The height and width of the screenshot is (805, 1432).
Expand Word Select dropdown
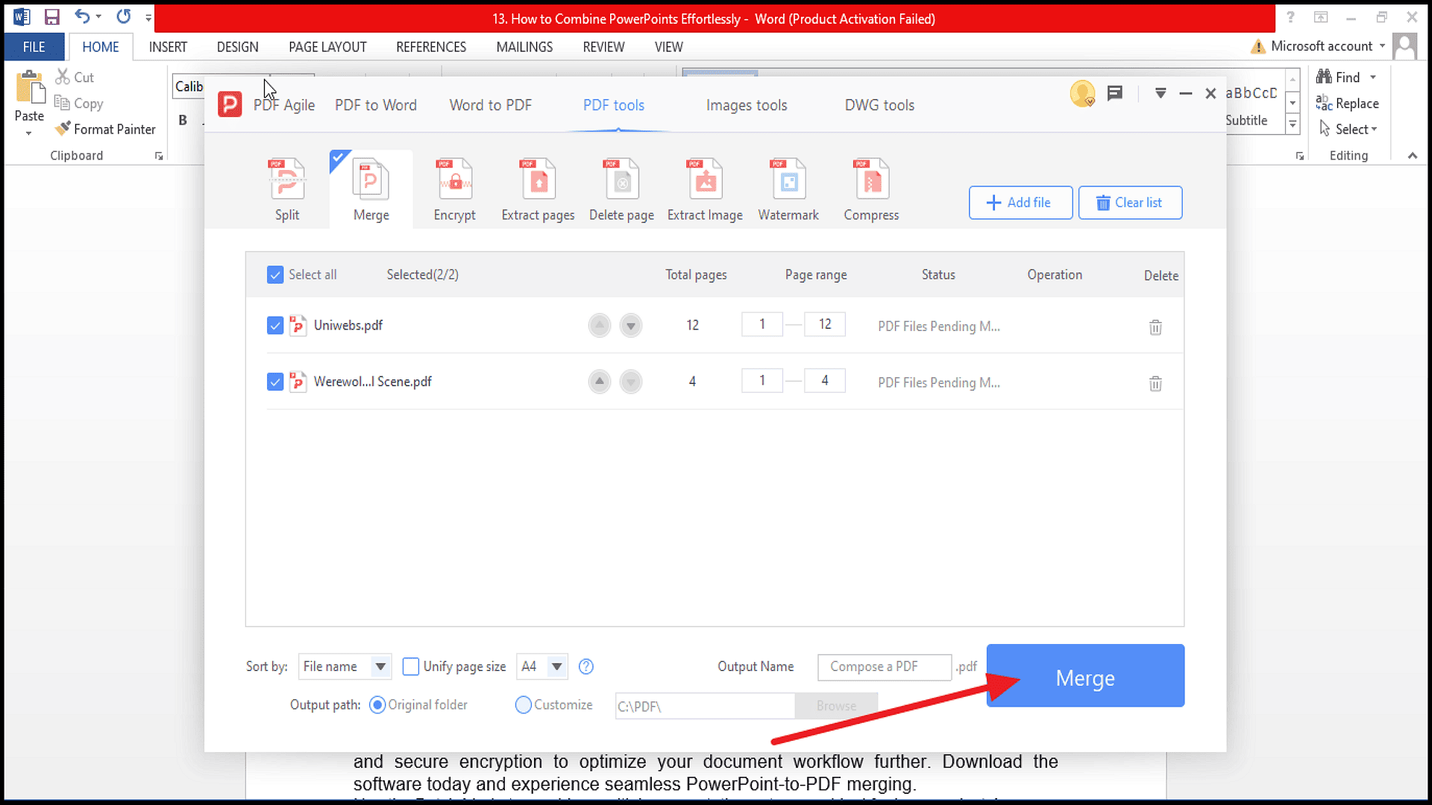click(x=1374, y=129)
